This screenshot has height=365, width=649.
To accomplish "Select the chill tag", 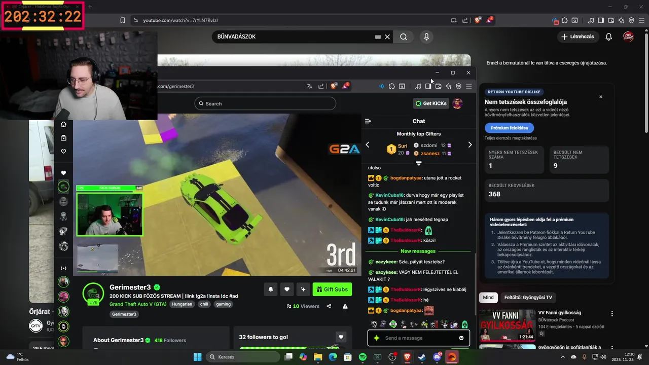I will (x=204, y=304).
